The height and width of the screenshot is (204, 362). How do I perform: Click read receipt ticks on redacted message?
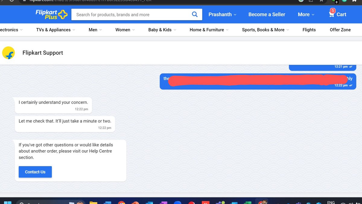[351, 85]
